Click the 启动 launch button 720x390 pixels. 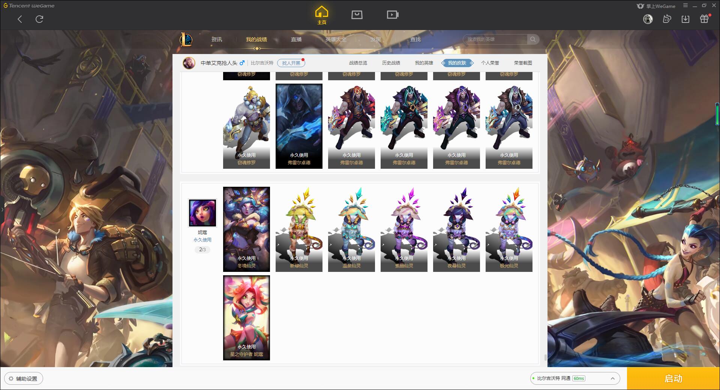pyautogui.click(x=673, y=378)
